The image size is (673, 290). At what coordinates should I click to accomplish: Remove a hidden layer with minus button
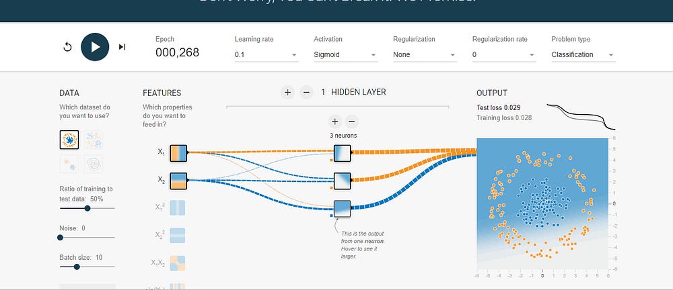[x=306, y=92]
